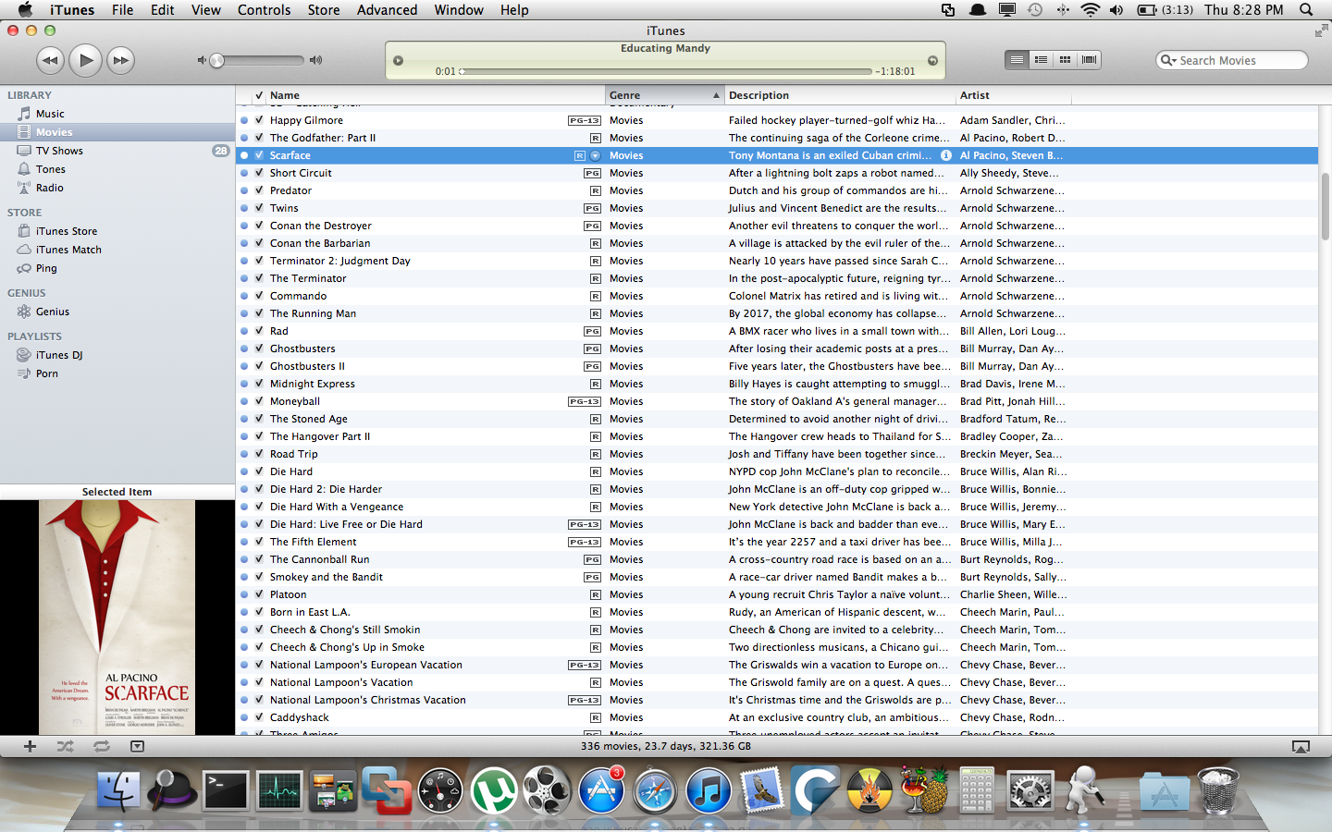
Task: Toggle repeat mode
Action: point(101,746)
